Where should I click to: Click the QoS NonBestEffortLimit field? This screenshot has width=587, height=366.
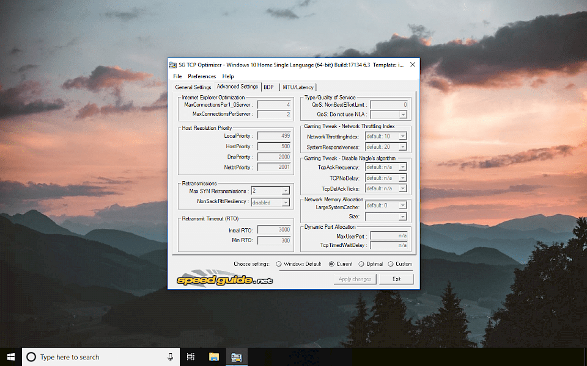click(389, 105)
